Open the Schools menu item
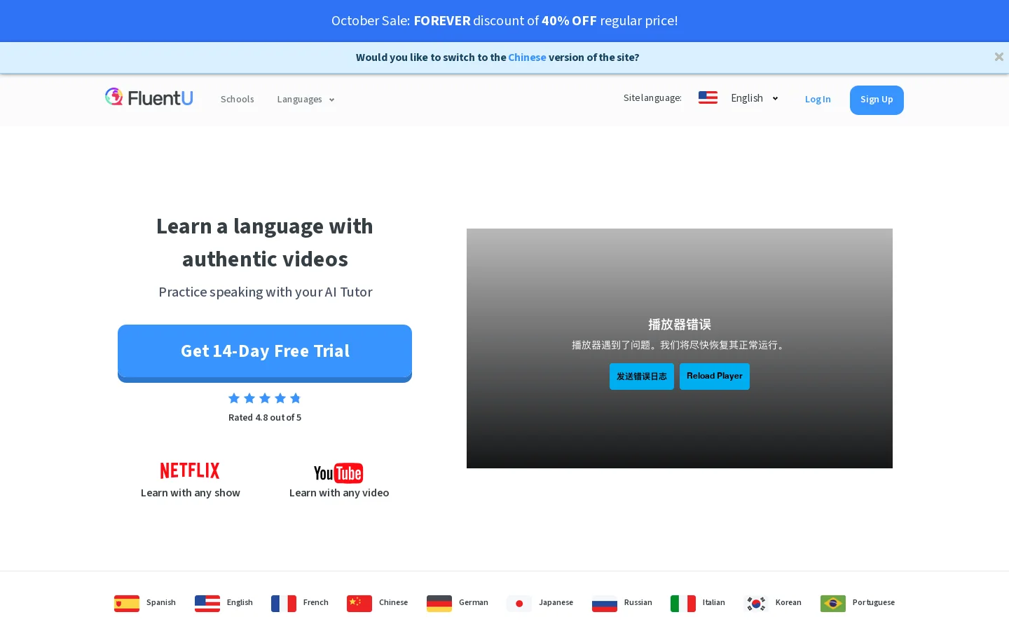The image size is (1009, 631). [x=238, y=100]
